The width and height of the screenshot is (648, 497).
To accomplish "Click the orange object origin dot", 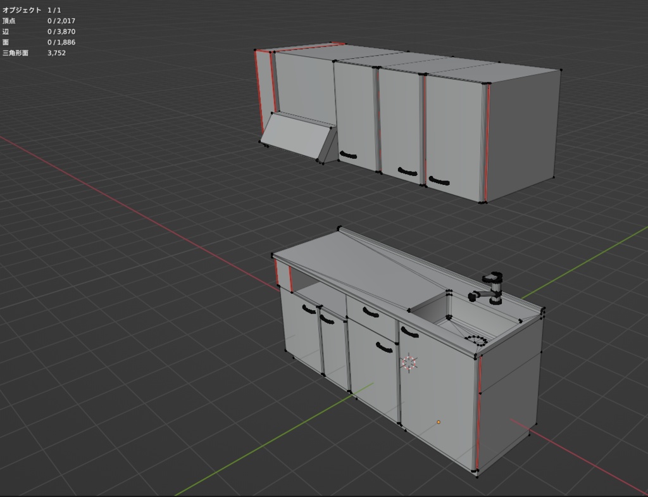I will coord(439,422).
